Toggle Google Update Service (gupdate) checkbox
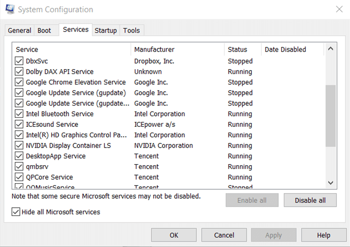The height and width of the screenshot is (247, 350). [x=19, y=93]
